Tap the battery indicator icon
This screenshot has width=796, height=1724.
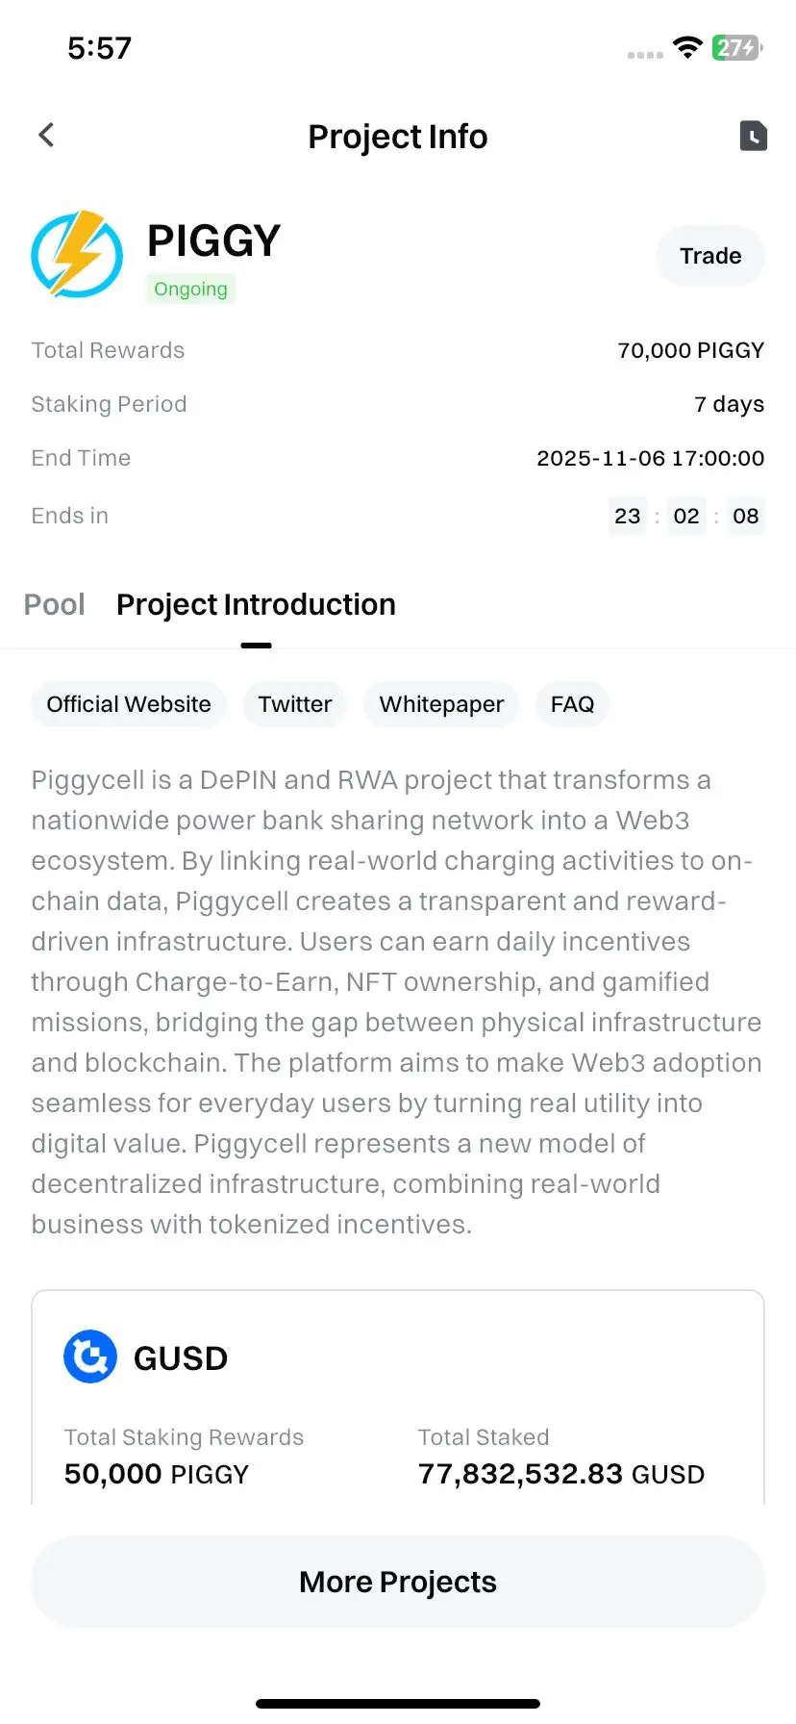coord(736,48)
